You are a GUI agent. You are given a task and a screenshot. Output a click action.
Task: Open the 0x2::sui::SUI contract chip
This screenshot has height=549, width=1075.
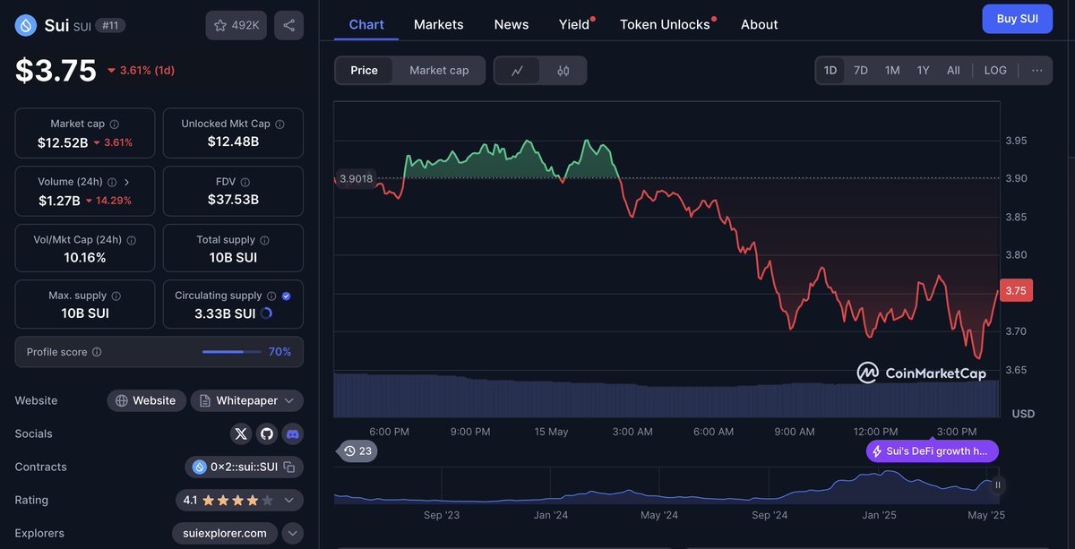pyautogui.click(x=245, y=468)
